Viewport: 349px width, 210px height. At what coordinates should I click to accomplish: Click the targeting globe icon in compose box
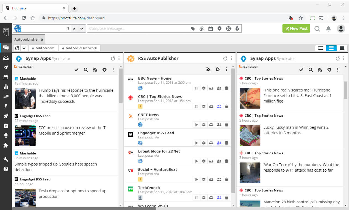[x=228, y=28]
